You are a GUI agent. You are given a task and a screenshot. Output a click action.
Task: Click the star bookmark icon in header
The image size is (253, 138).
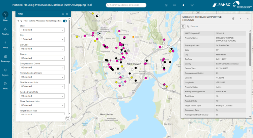(x=183, y=5)
